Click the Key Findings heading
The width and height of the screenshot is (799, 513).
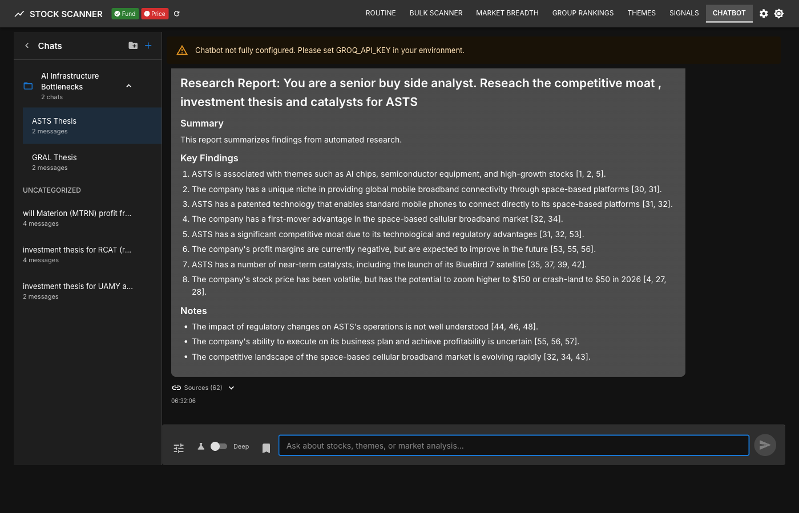[x=209, y=158]
